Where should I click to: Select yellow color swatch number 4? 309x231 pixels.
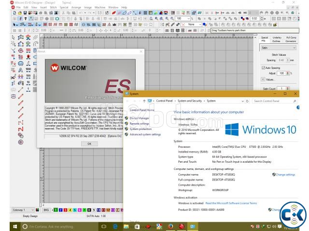tap(70, 210)
